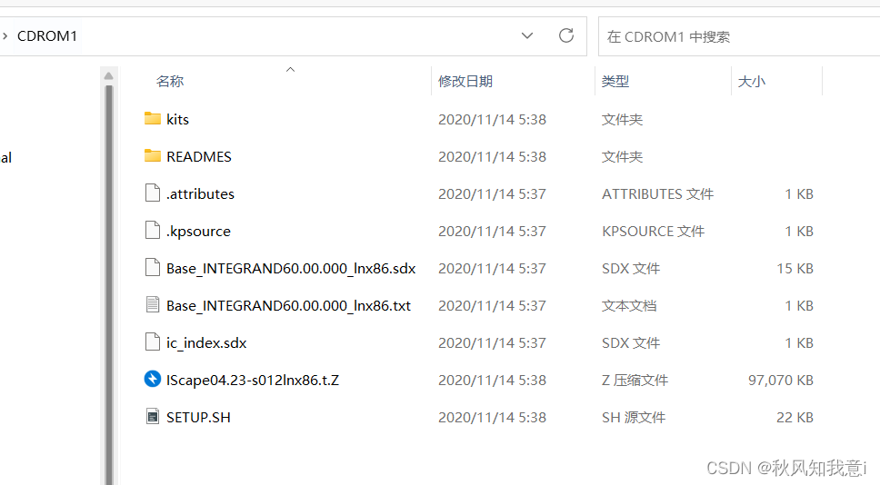Refresh the CDROM1 folder view

566,36
